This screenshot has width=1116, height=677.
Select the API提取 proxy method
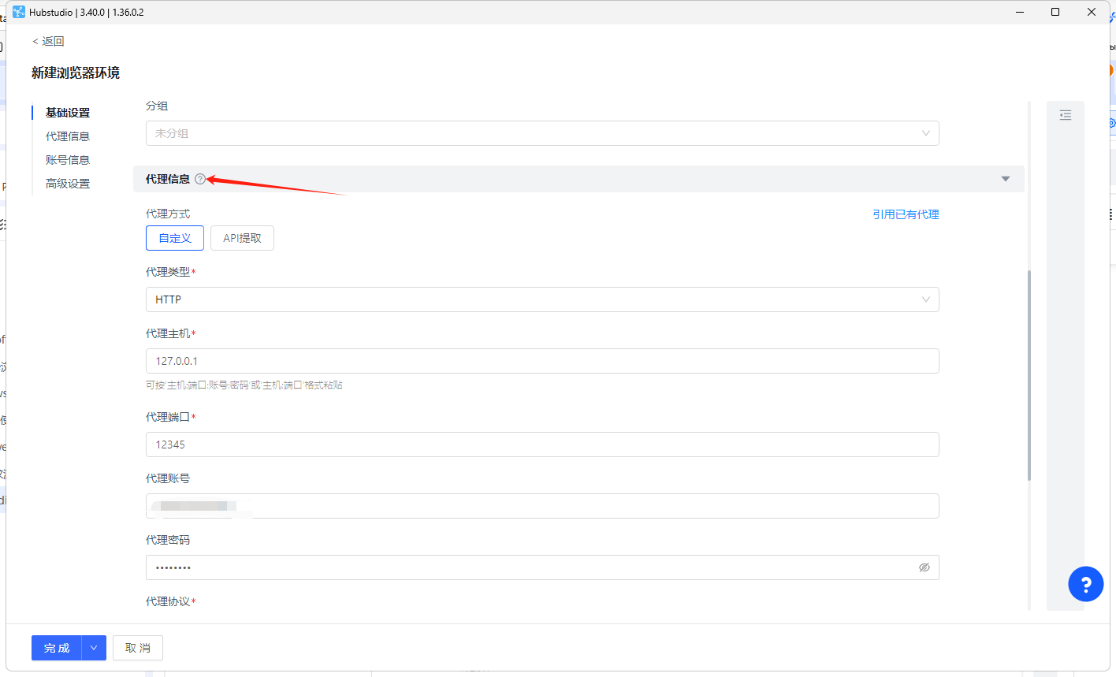[x=242, y=238]
